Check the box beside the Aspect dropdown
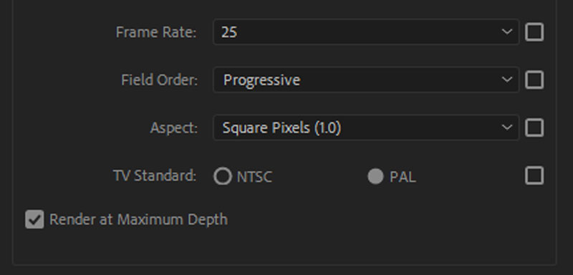This screenshot has width=573, height=275. pos(534,127)
